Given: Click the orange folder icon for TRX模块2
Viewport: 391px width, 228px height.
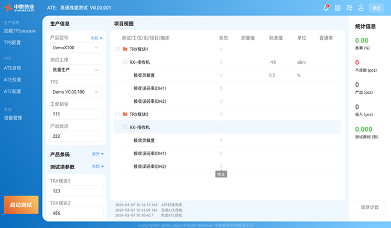Looking at the screenshot, I should pos(125,114).
